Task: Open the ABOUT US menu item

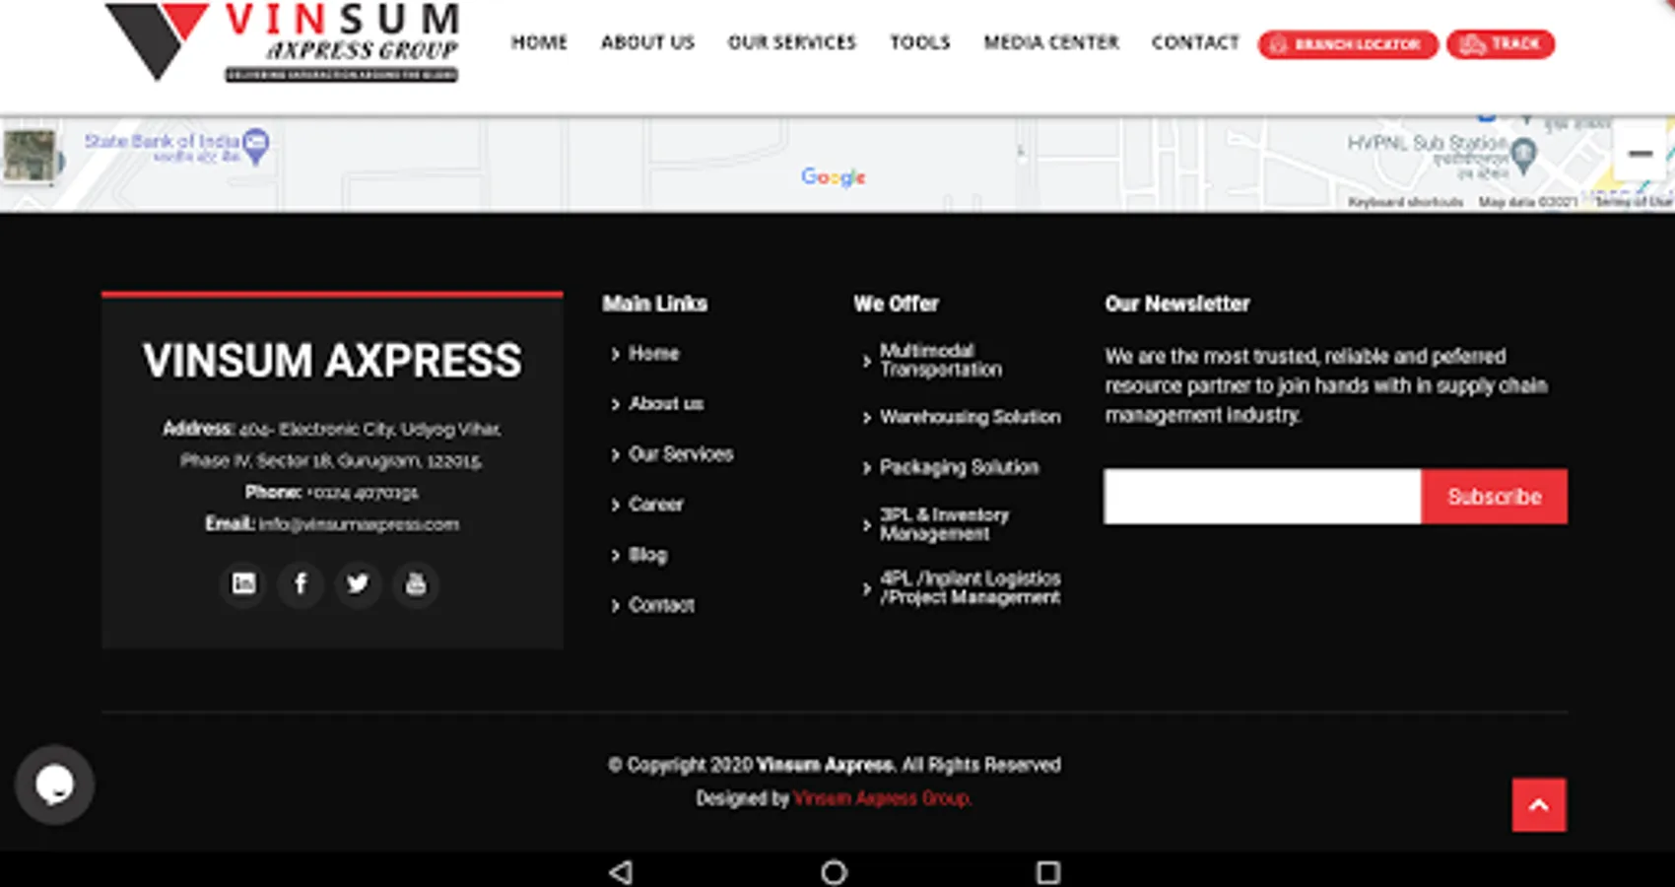Action: 647,42
